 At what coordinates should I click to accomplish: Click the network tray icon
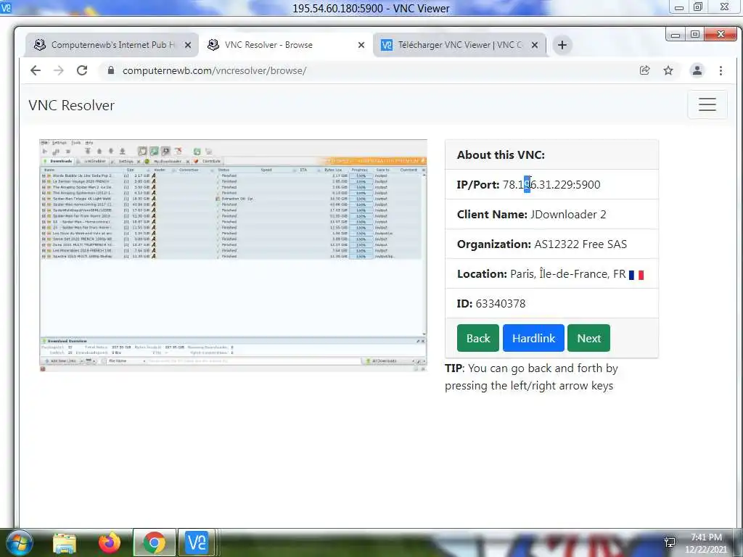[x=670, y=542]
